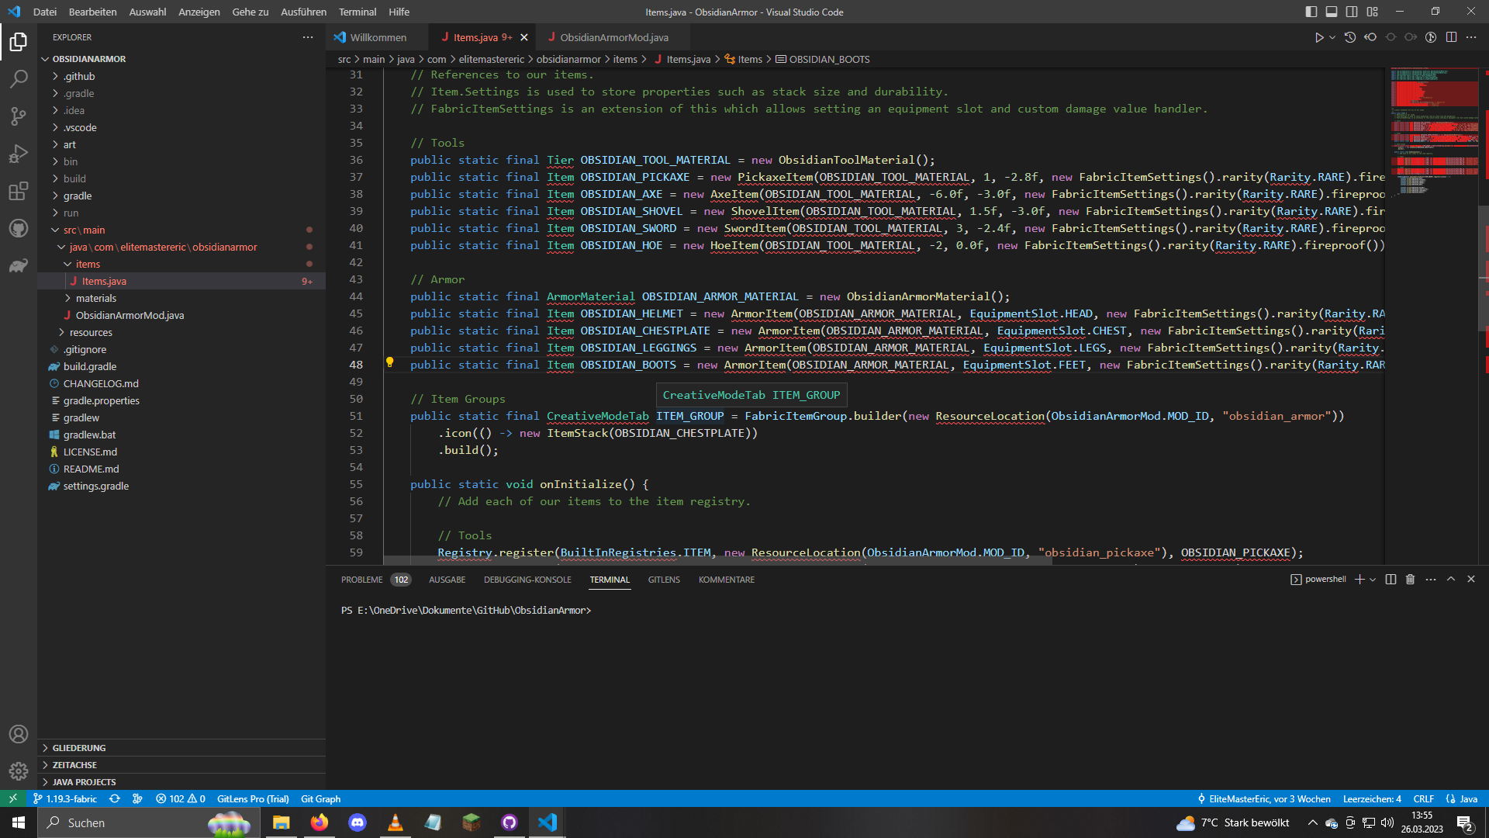Kill the terminal using the trash icon

click(1410, 579)
